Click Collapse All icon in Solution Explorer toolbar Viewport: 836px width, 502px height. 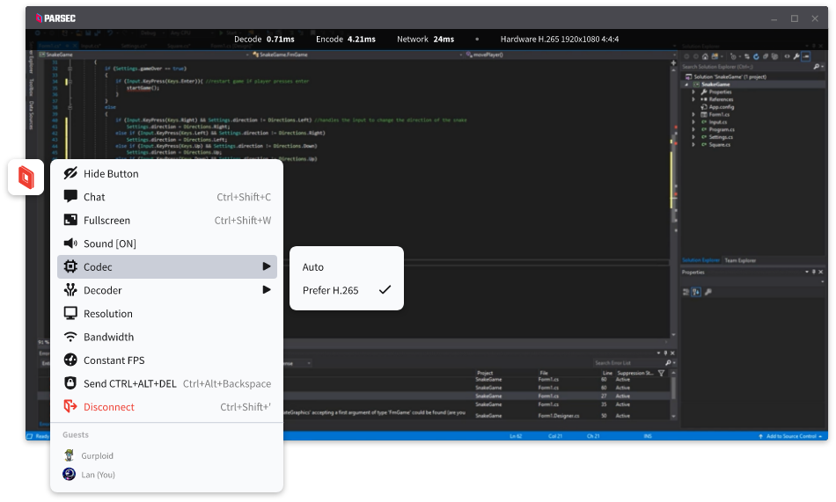tap(766, 56)
